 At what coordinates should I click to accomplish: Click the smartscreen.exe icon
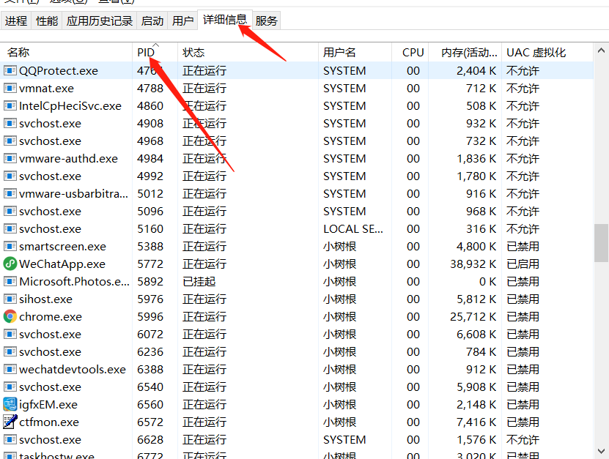10,246
